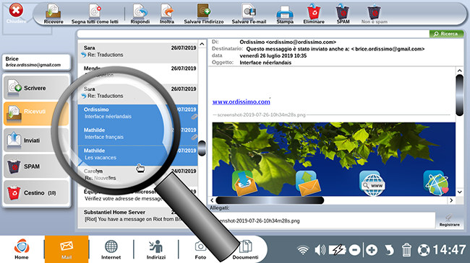470x263 pixels.
Task: Open the SPAM folder in sidebar
Action: 36,166
